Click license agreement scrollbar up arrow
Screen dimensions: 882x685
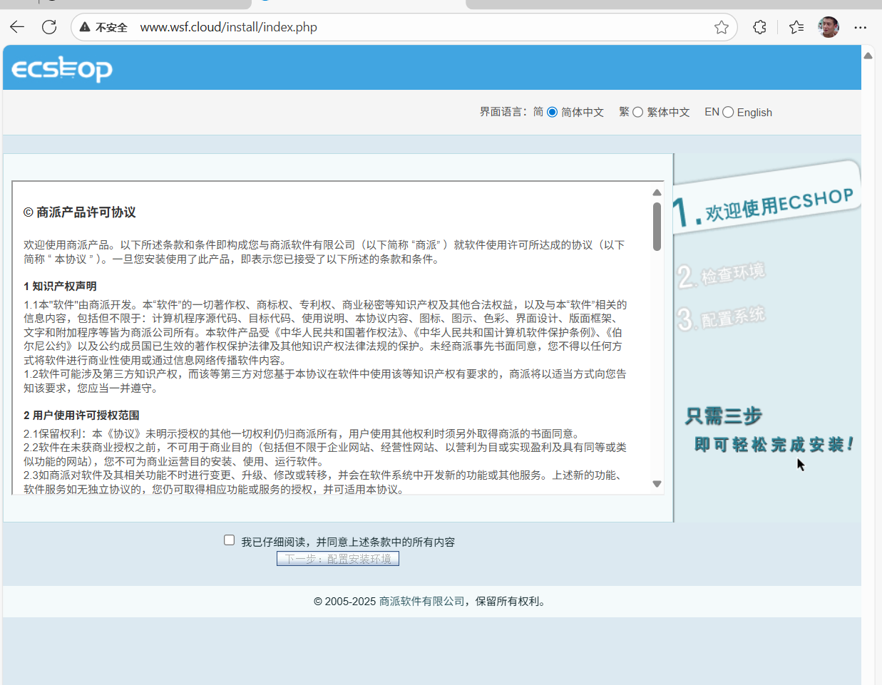657,192
